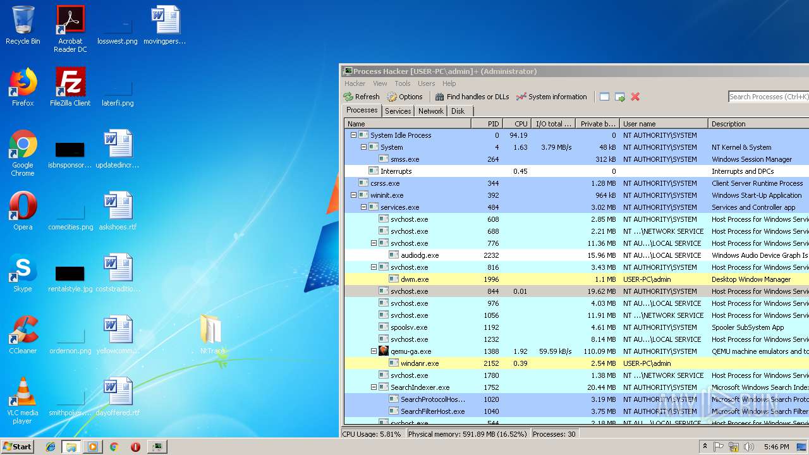This screenshot has height=455, width=809.
Task: Select the Processes tab
Action: (x=362, y=110)
